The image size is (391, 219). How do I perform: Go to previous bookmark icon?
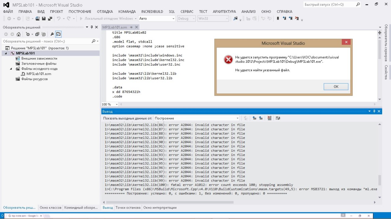point(284,19)
